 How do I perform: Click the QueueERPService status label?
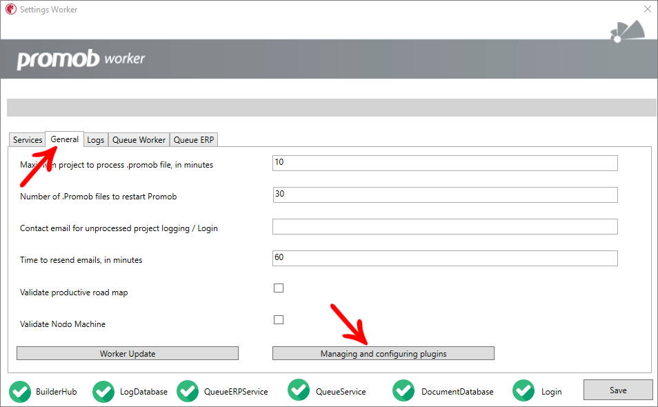click(x=236, y=391)
